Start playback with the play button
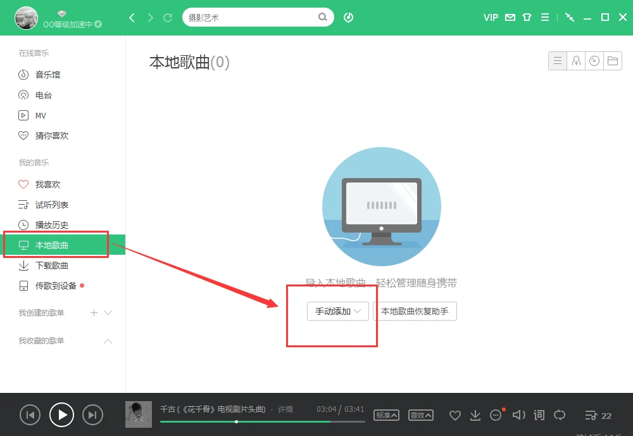This screenshot has height=436, width=633. tap(61, 415)
